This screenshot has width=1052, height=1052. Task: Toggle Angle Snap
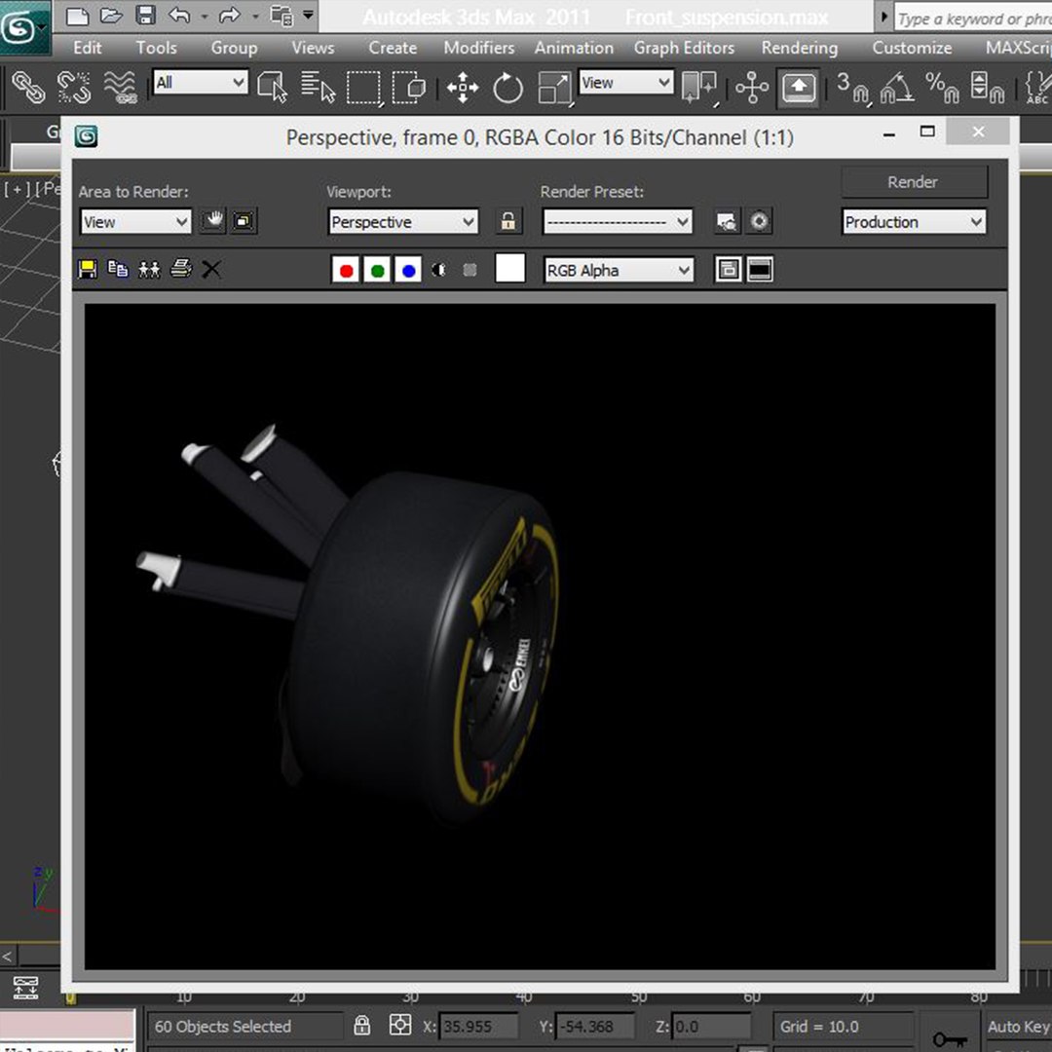[897, 89]
